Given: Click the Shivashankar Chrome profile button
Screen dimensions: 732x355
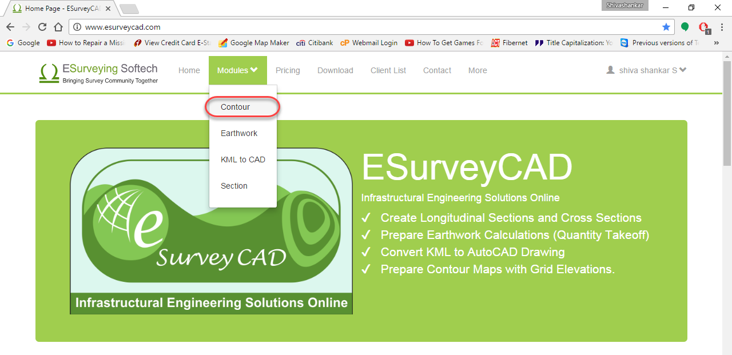Looking at the screenshot, I should pos(625,5).
